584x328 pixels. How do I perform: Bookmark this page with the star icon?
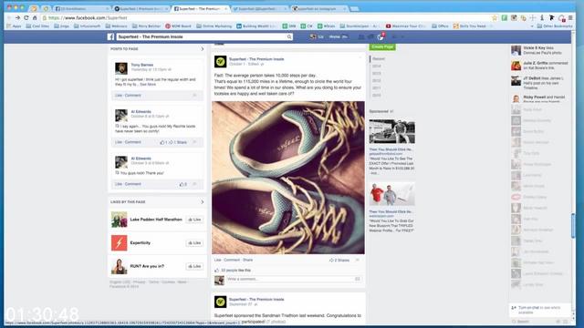pyautogui.click(x=495, y=17)
